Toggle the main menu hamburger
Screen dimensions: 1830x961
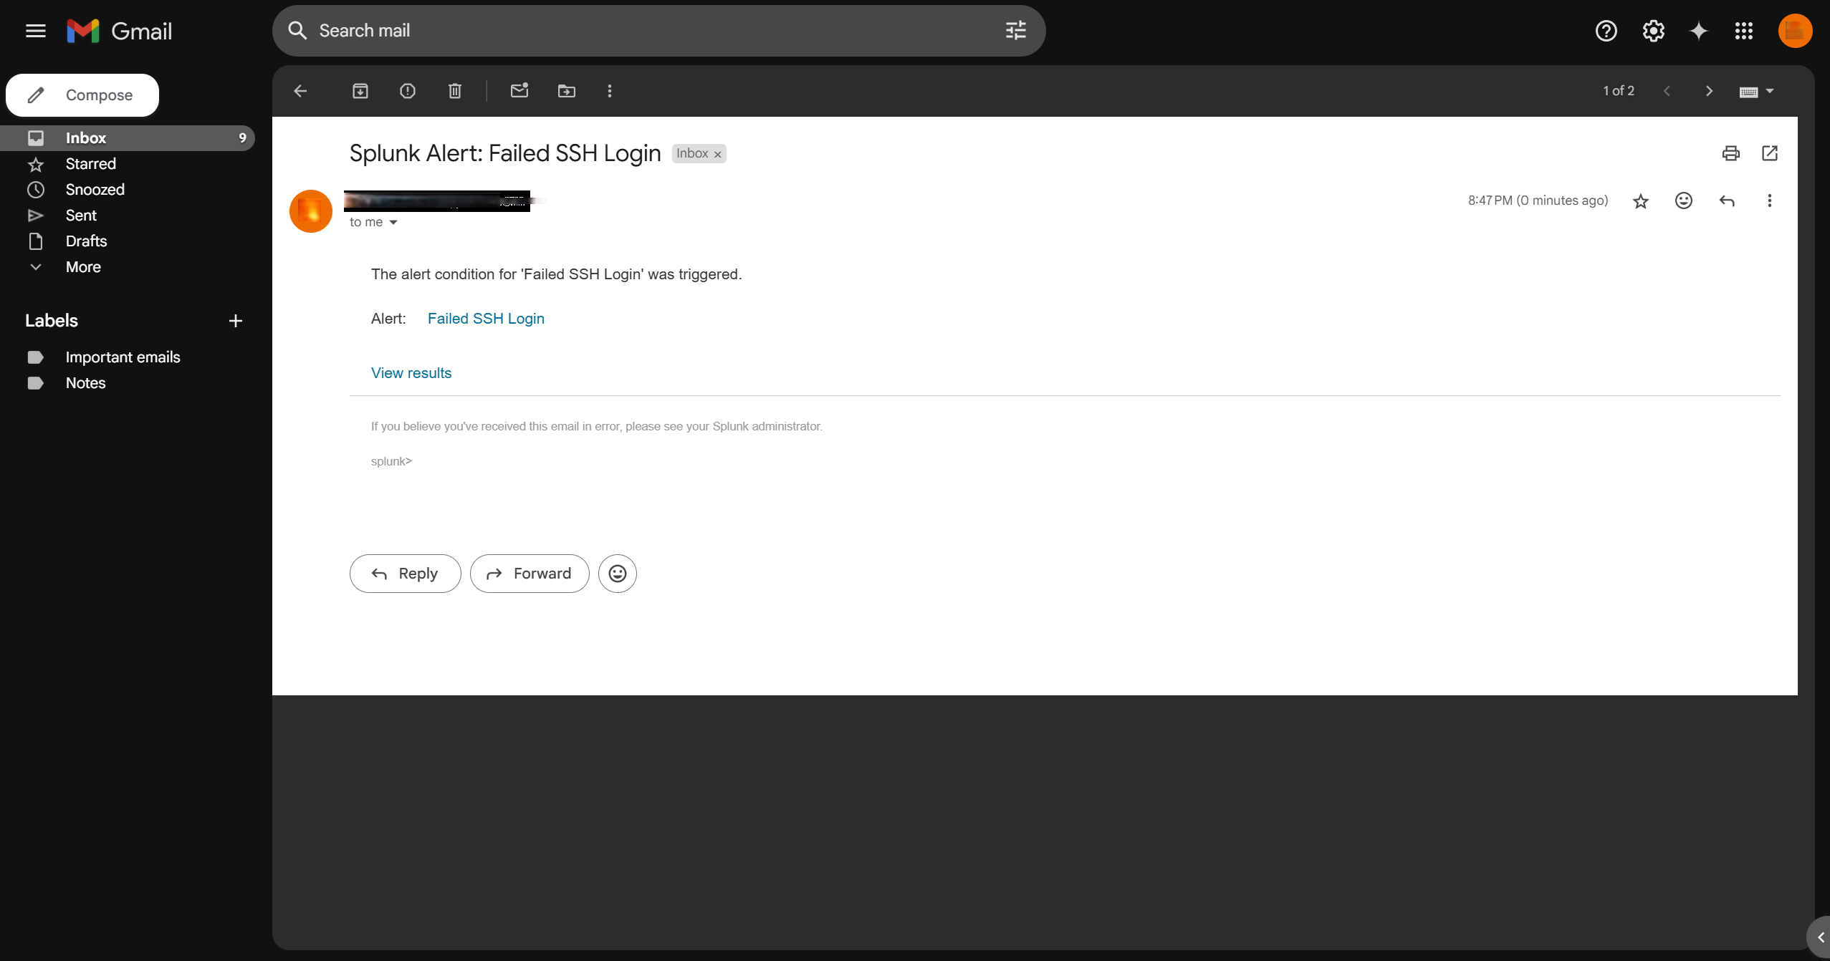pyautogui.click(x=36, y=31)
